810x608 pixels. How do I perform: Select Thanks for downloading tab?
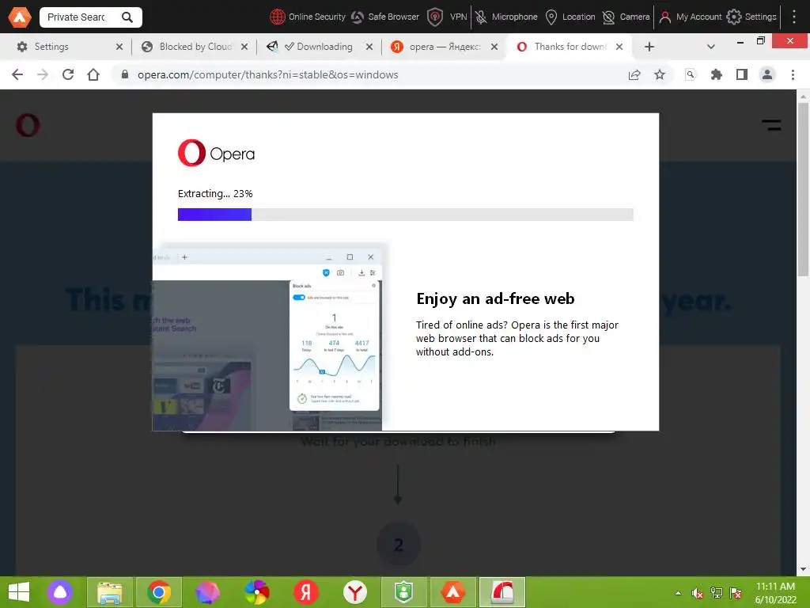point(568,47)
